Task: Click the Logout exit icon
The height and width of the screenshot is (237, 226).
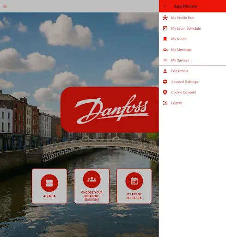Action: [165, 103]
